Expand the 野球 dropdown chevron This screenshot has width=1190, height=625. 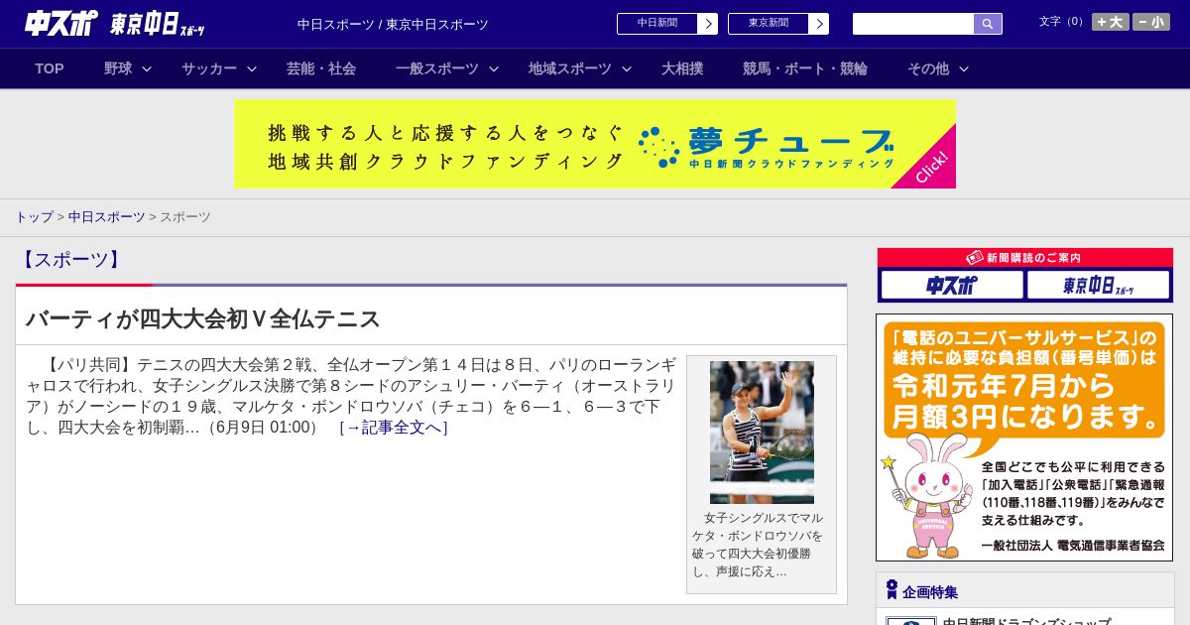pos(147,68)
